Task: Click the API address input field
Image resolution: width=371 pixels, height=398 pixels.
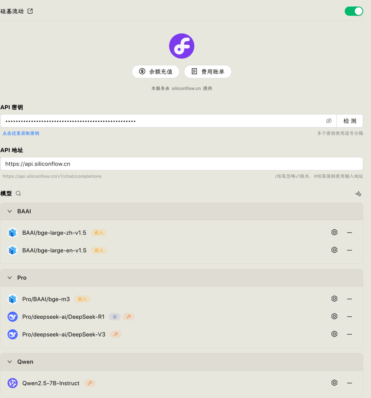Action: [x=181, y=164]
